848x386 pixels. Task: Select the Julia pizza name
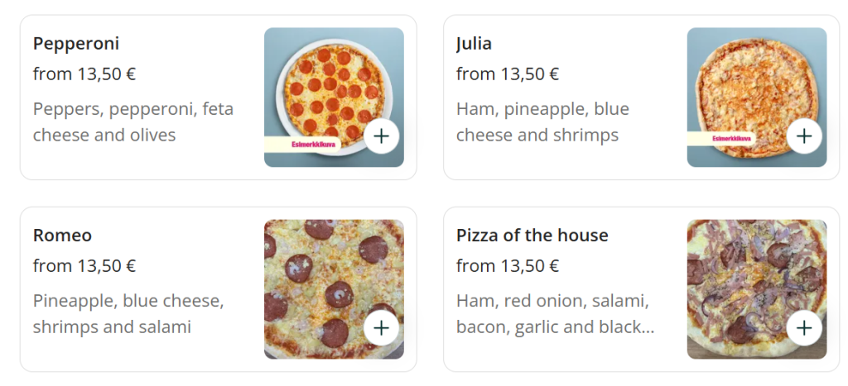[x=474, y=44]
